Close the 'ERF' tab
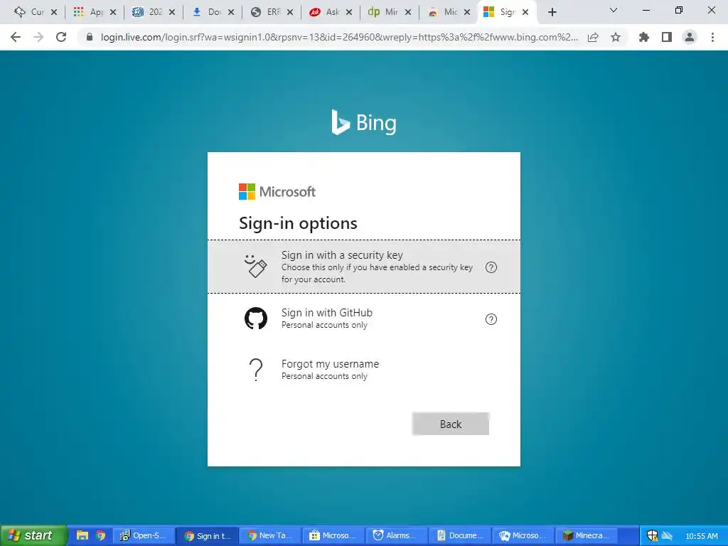The width and height of the screenshot is (728, 546). pyautogui.click(x=290, y=12)
